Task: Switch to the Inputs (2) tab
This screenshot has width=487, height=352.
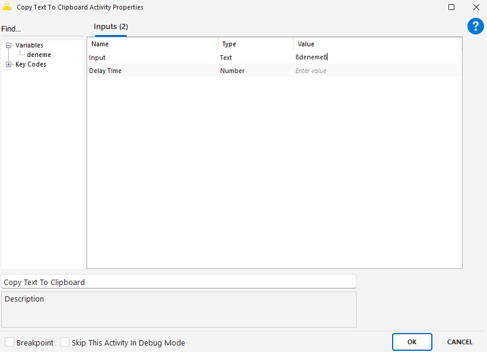Action: coord(111,27)
